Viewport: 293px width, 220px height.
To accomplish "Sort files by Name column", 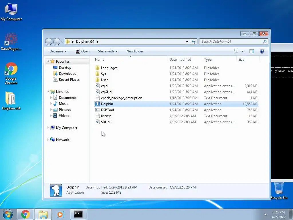I will tap(130, 60).
